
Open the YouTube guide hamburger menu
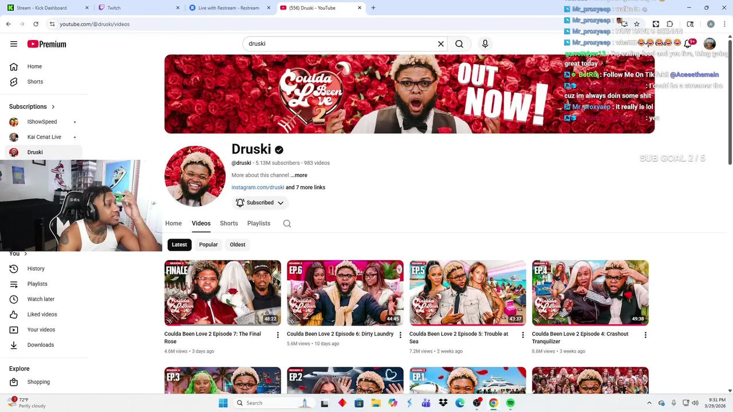click(x=14, y=44)
